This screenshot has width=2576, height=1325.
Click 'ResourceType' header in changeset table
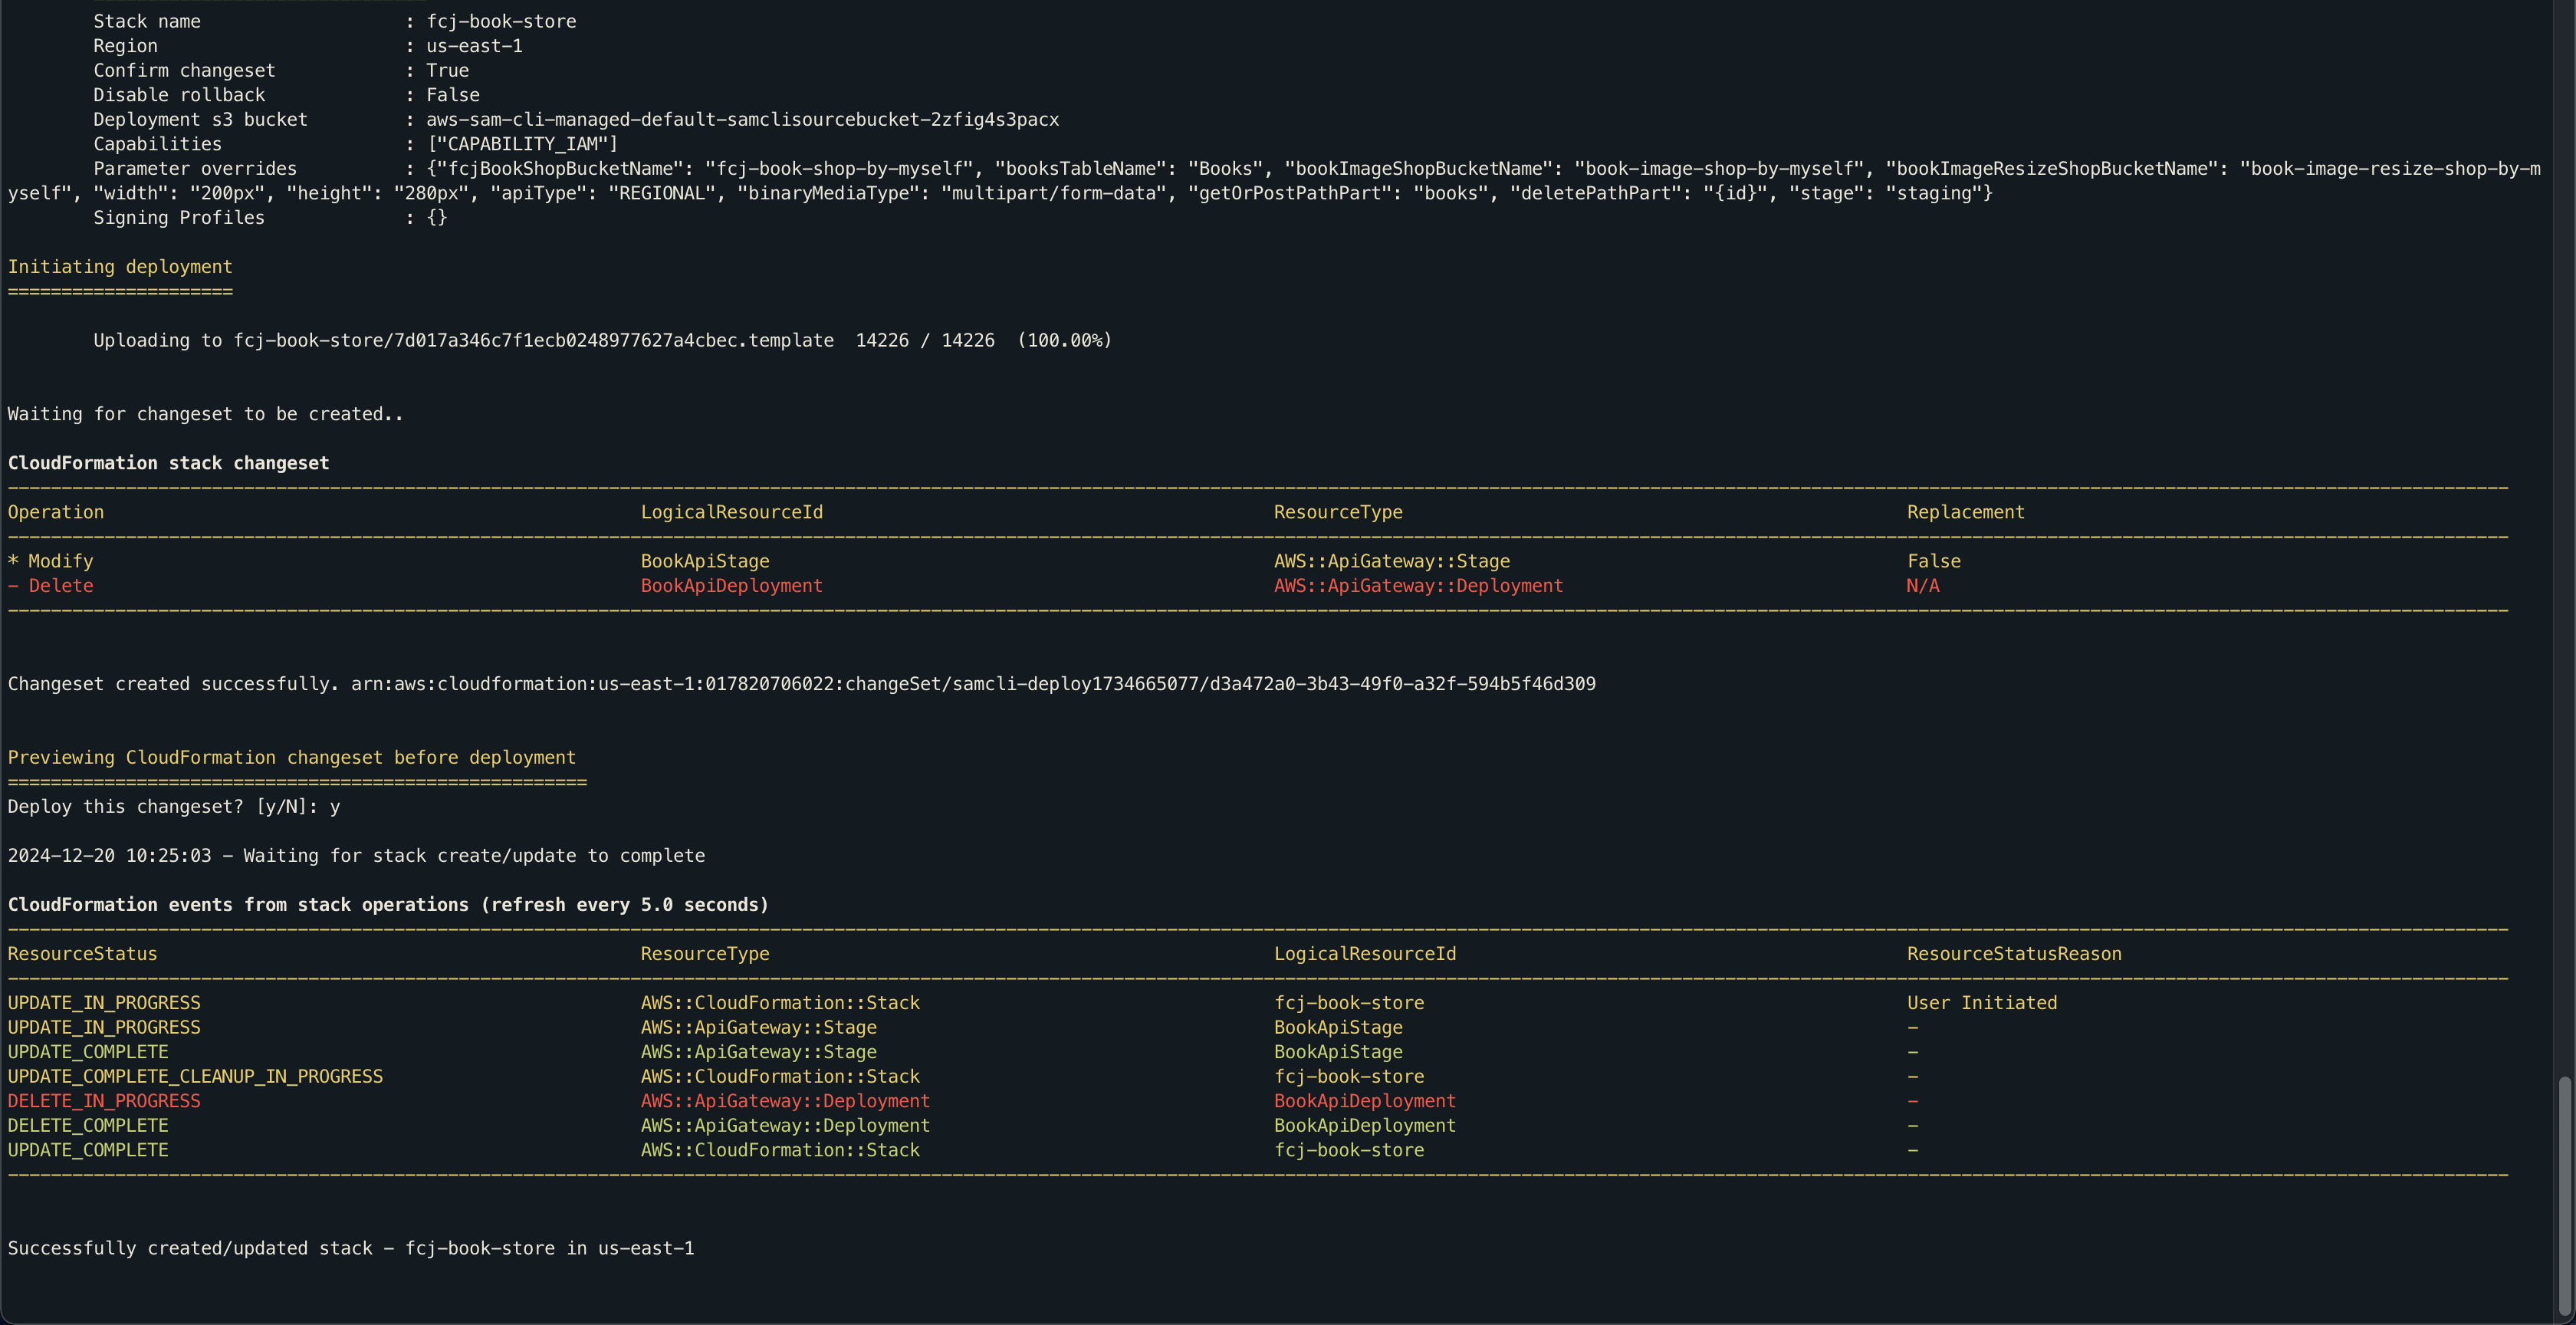pyautogui.click(x=1338, y=512)
